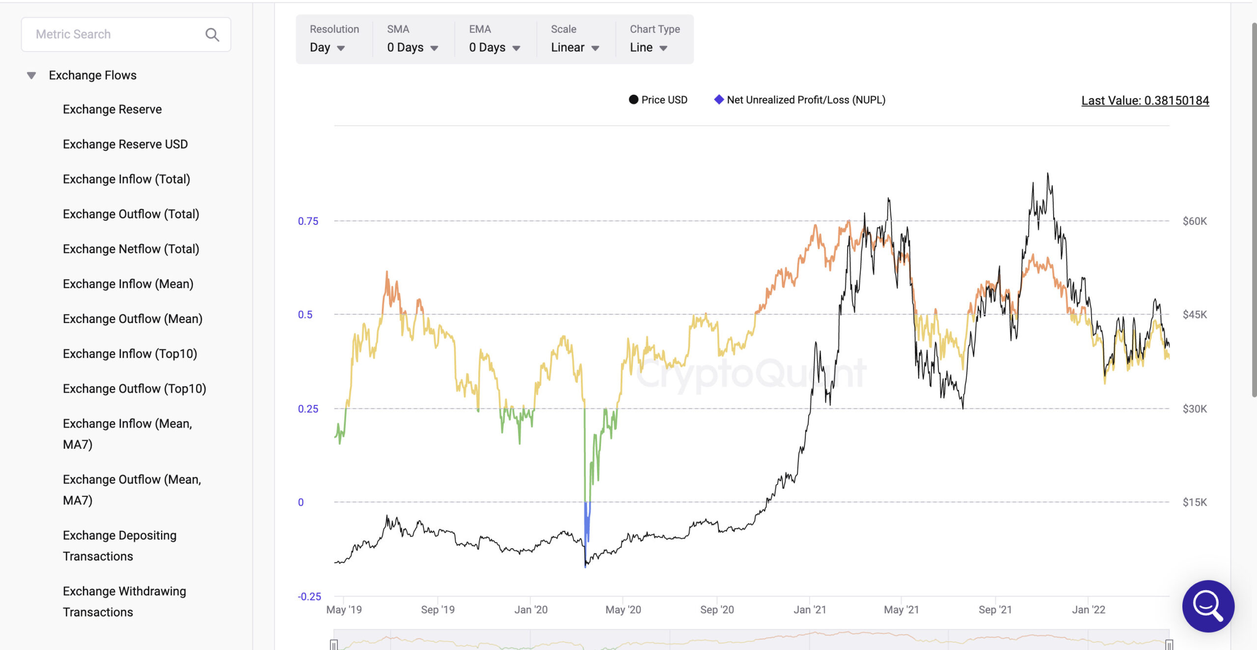Select Exchange Reserve USD metric
Viewport: 1257px width, 650px height.
(125, 144)
